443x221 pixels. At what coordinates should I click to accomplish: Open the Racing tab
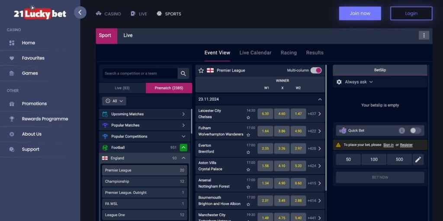click(289, 53)
